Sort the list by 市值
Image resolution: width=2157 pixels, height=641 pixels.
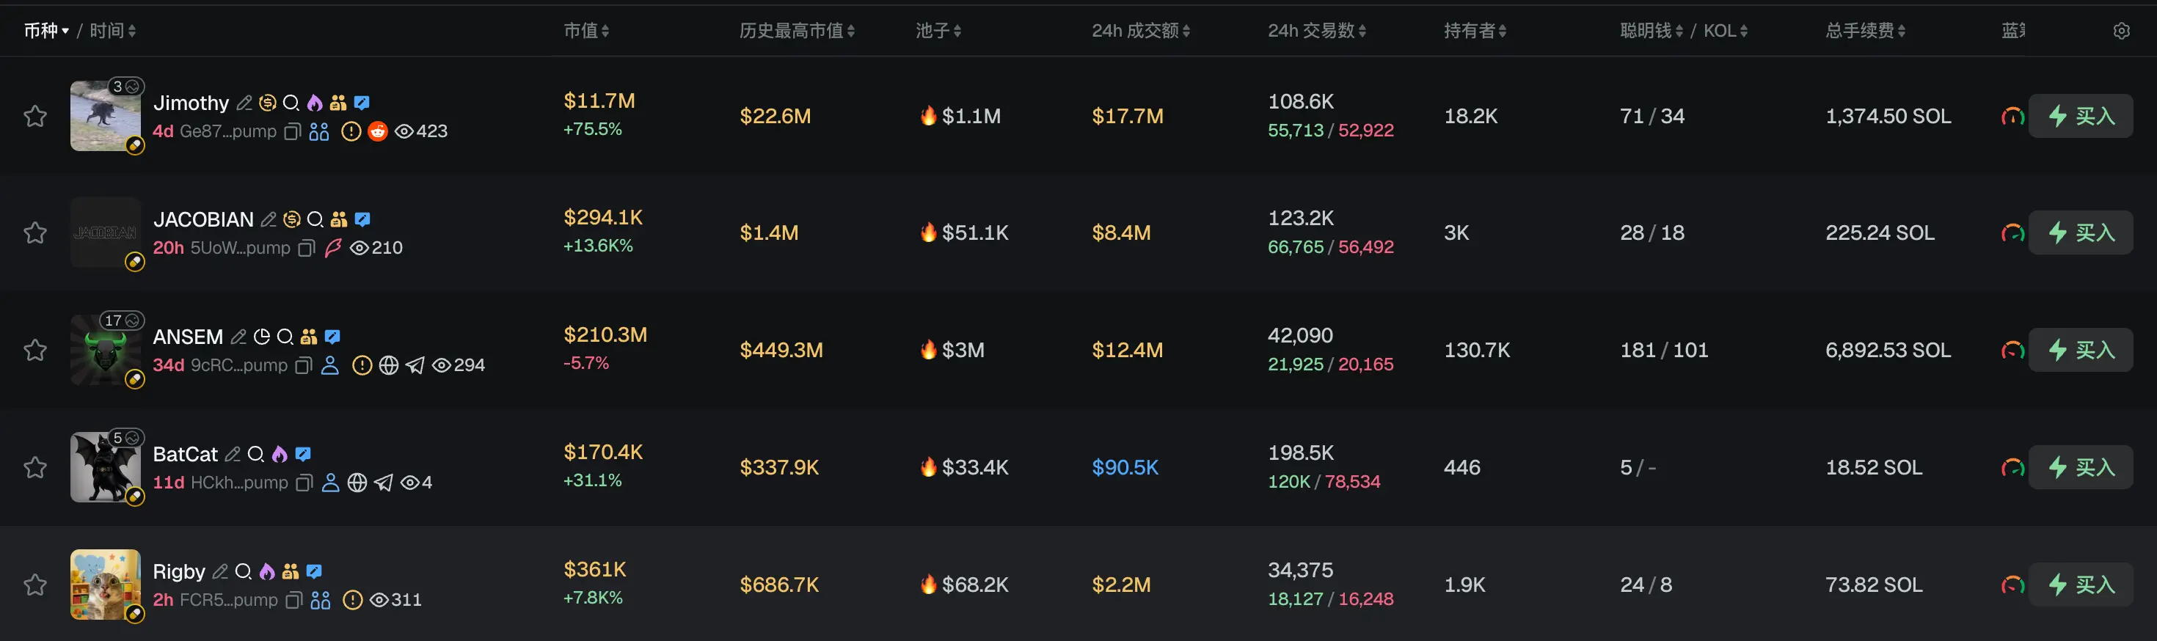[586, 31]
